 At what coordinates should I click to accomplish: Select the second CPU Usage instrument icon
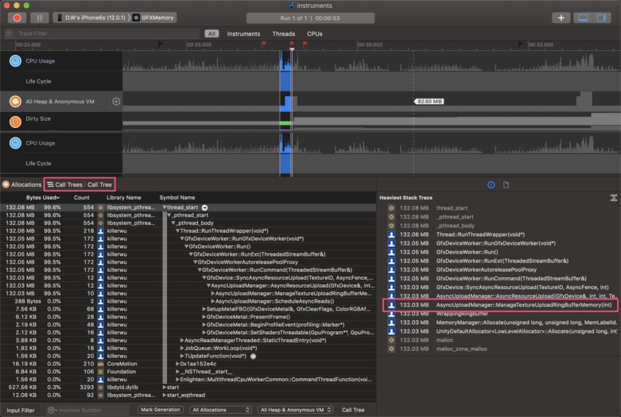tap(15, 143)
